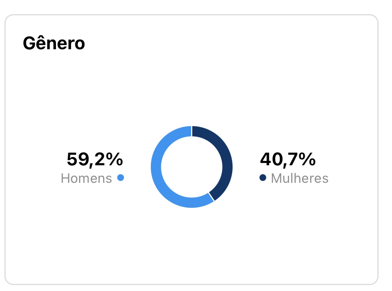Click the dark blue dot beside Mulheres
392x291 pixels.
pos(263,178)
